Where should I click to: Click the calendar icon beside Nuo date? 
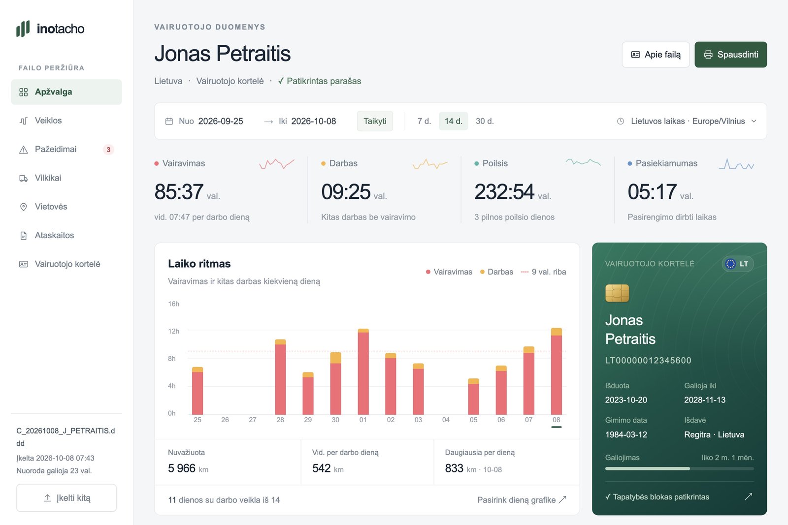pos(169,121)
